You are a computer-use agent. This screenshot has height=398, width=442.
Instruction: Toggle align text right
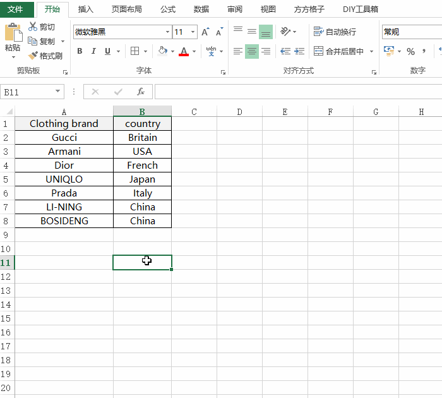pos(266,51)
